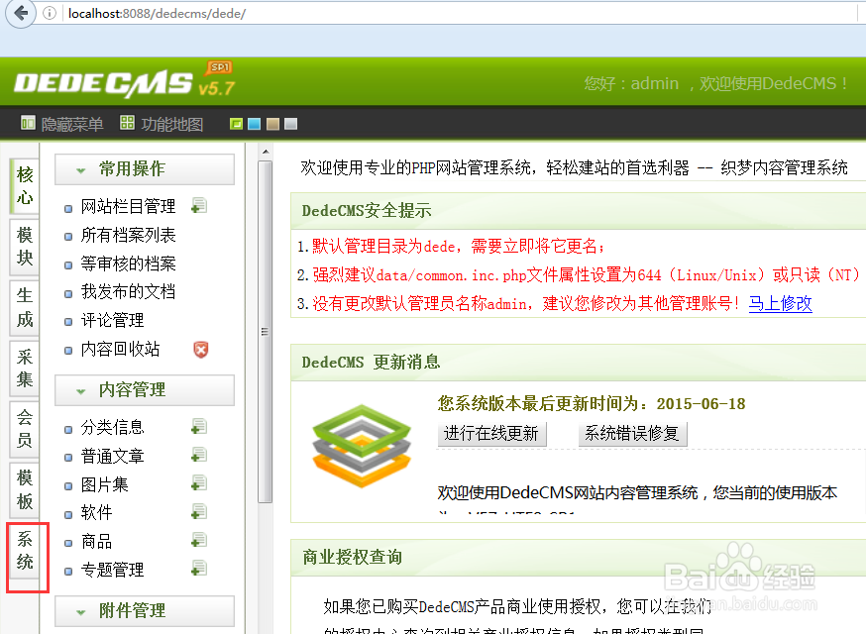Switch to the 模块 sidebar tab
Image resolution: width=866 pixels, height=634 pixels.
[x=25, y=247]
